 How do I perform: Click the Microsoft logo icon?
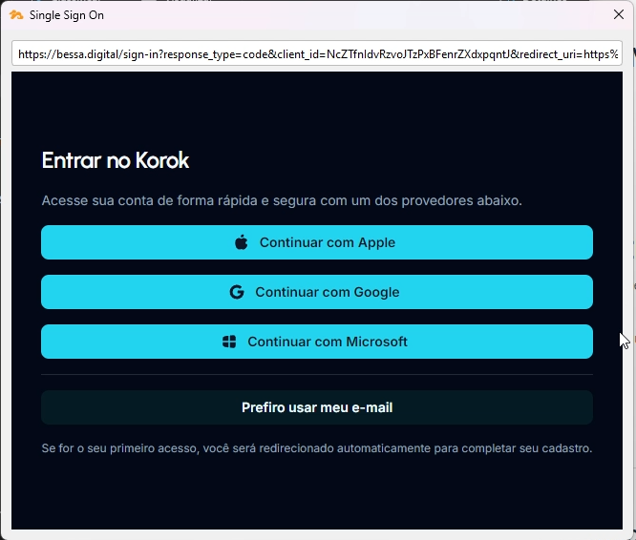pyautogui.click(x=229, y=342)
